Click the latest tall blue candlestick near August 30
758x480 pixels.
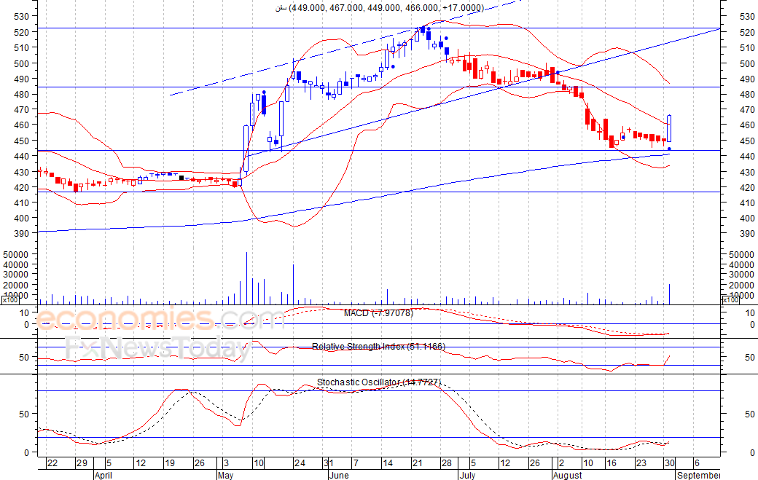coord(670,128)
